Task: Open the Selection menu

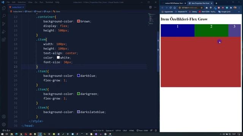Action: click(22, 2)
